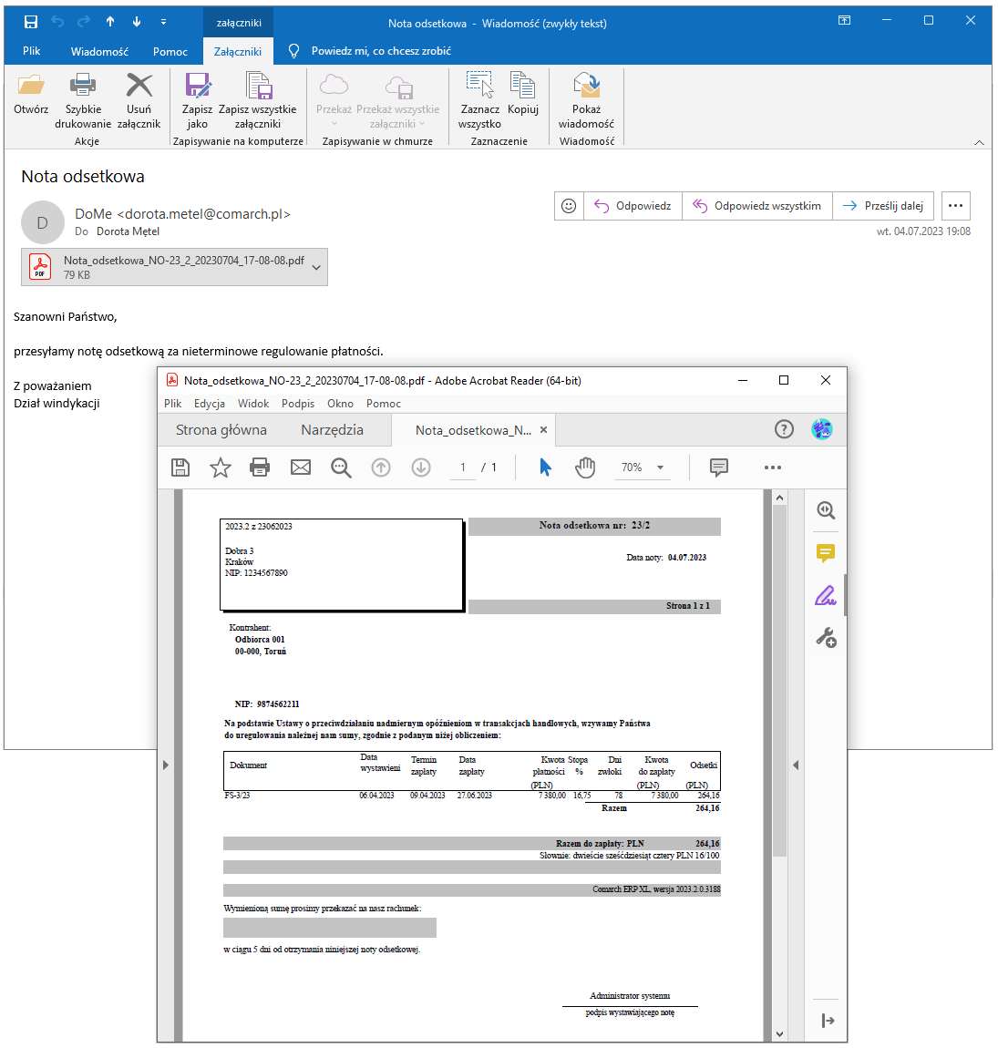Viewport: 998px width, 1048px height.
Task: Open Okno menu in Acrobat Reader
Action: (x=340, y=404)
